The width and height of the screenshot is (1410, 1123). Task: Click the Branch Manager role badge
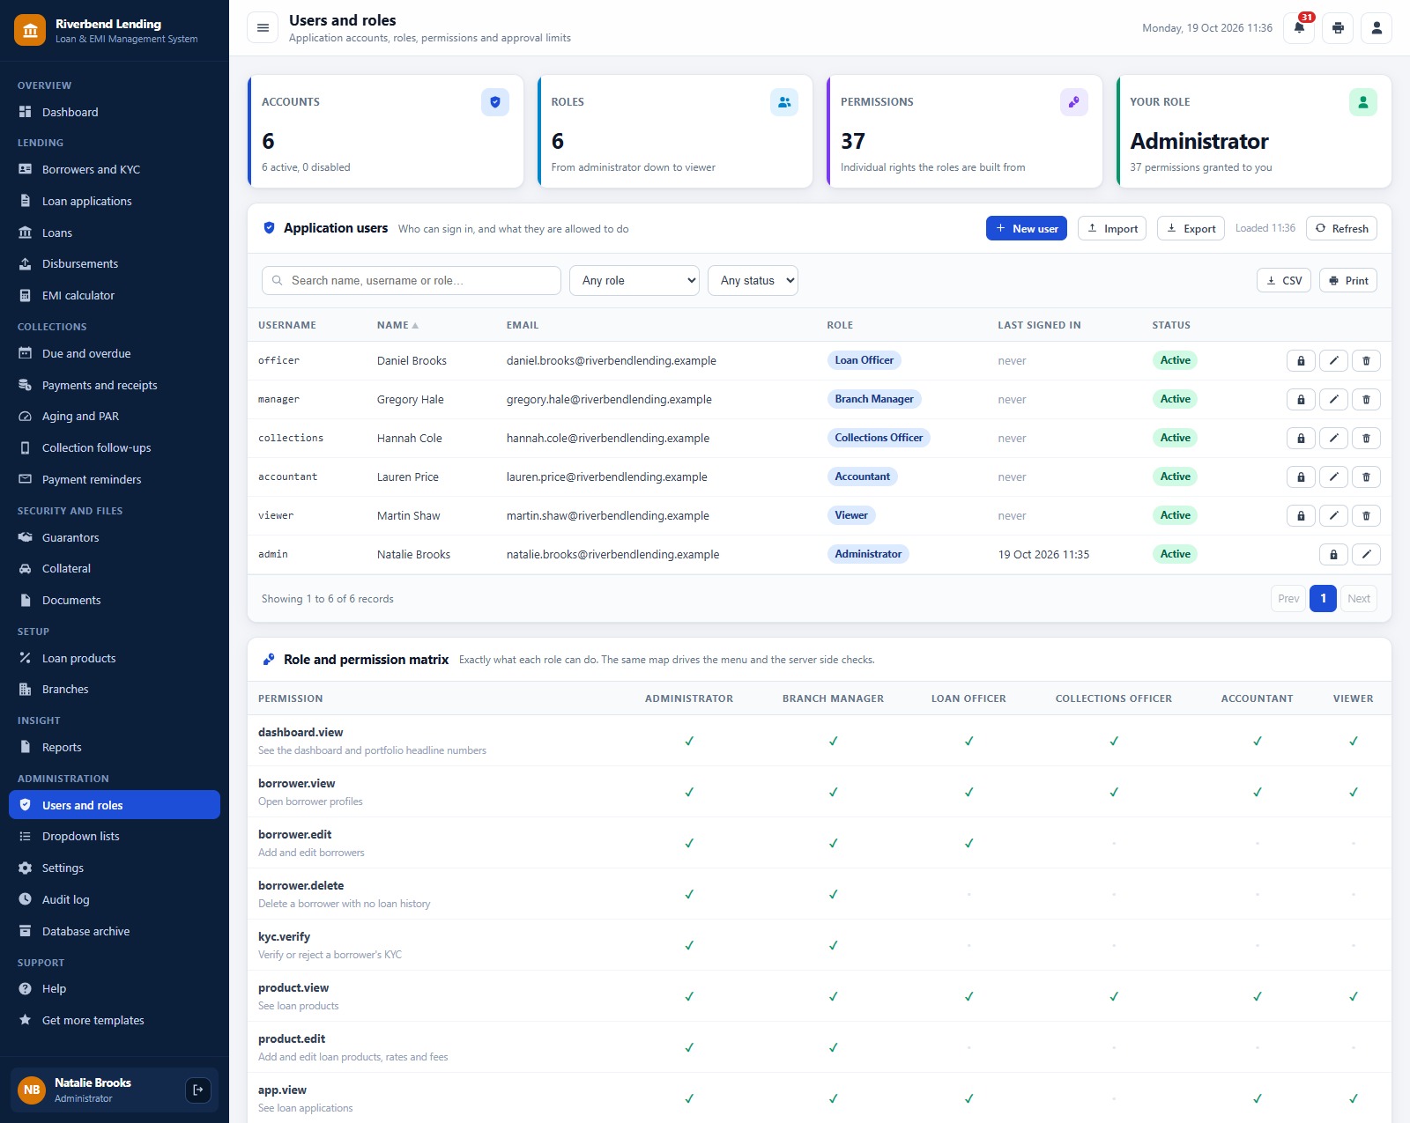(x=874, y=399)
